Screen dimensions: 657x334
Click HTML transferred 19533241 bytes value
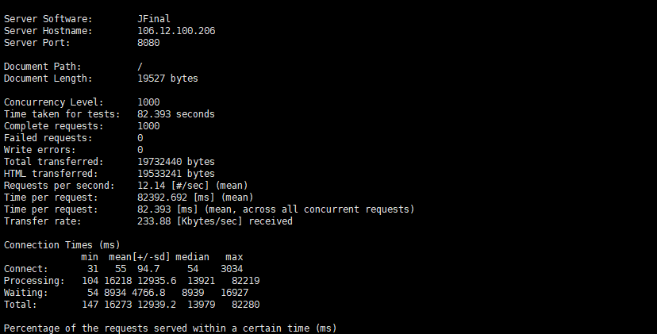tap(176, 174)
